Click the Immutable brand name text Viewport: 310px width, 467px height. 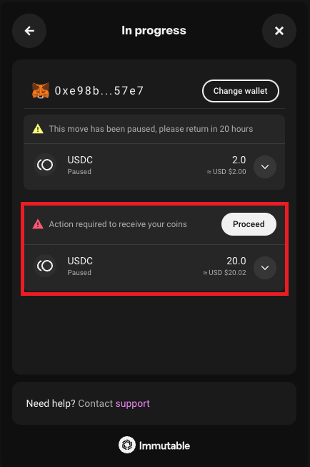click(x=164, y=446)
